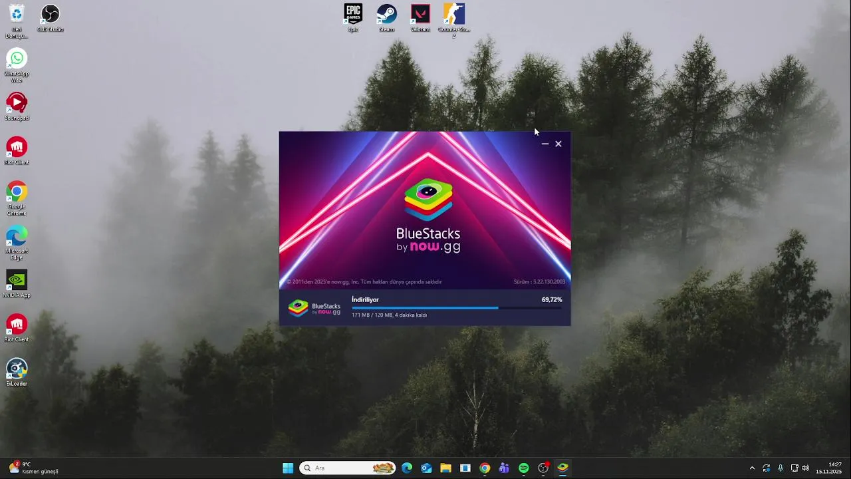Open Google Chrome from the taskbar
The image size is (851, 479).
coord(485,468)
